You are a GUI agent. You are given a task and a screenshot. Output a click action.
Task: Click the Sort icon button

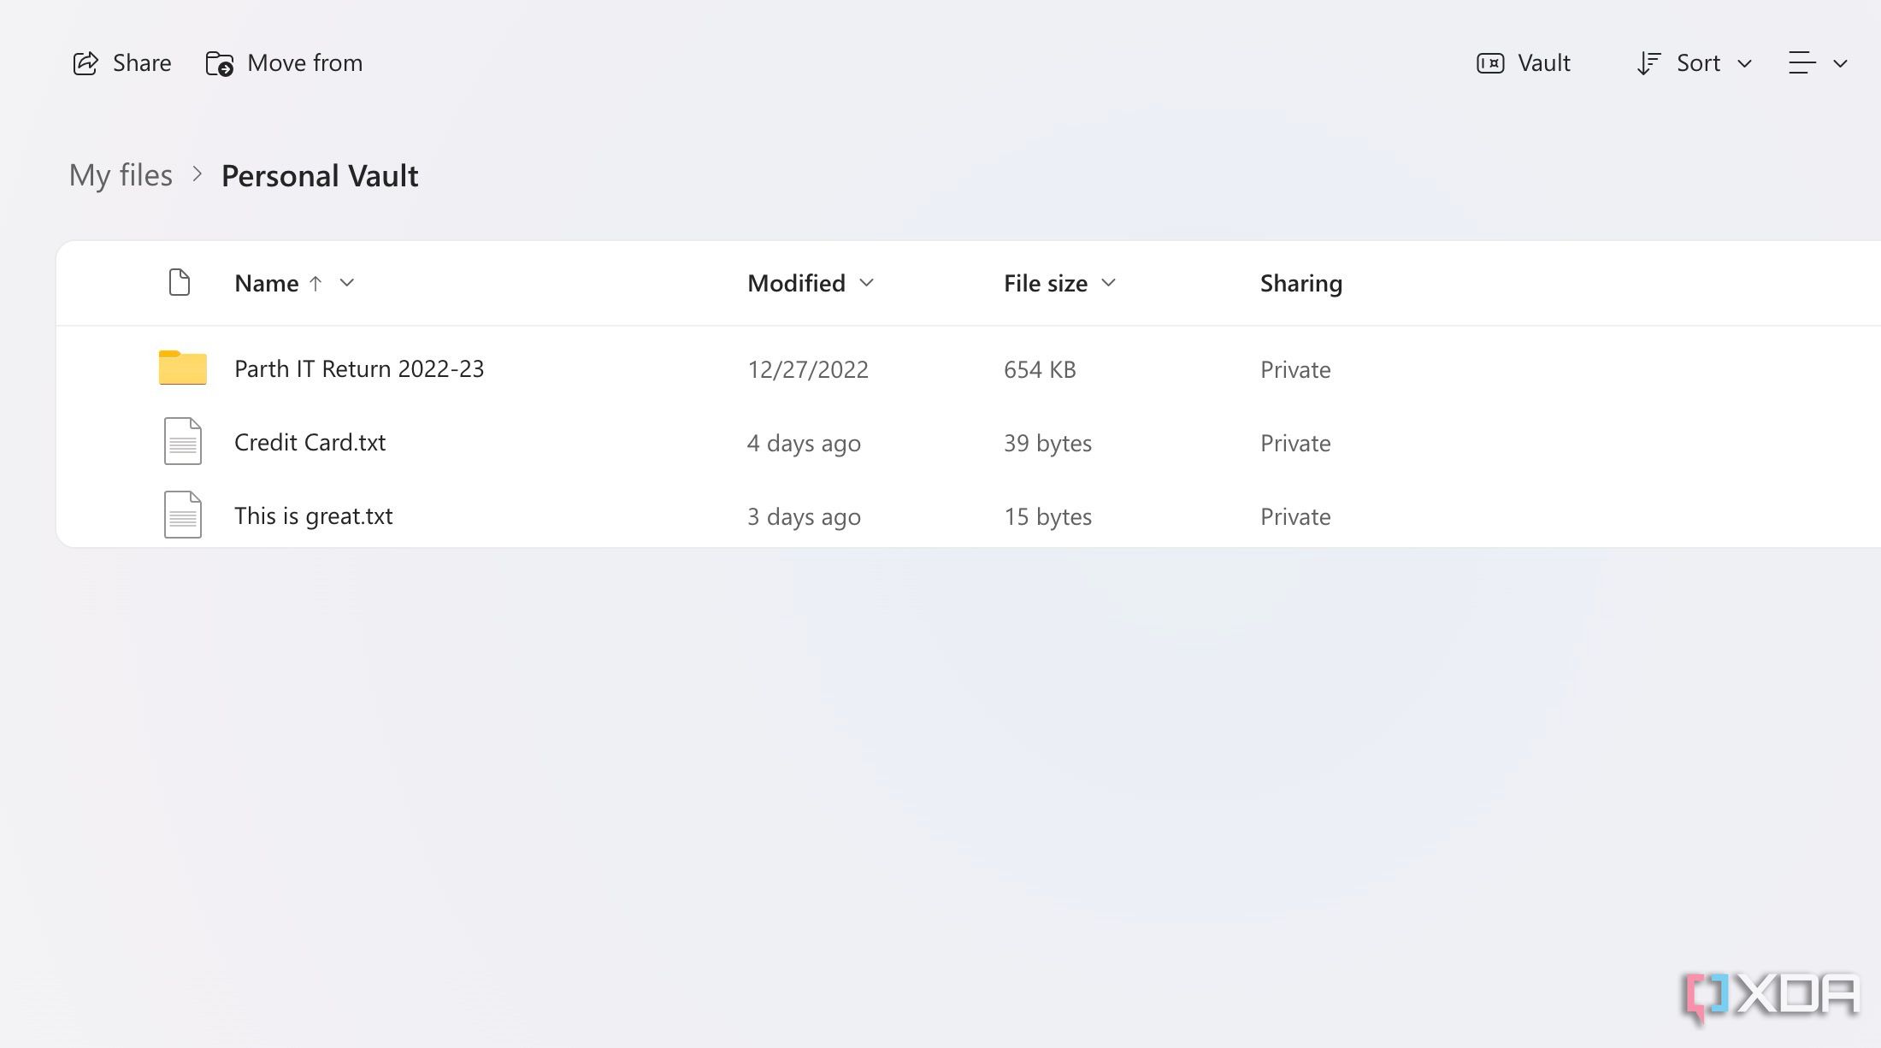point(1648,62)
